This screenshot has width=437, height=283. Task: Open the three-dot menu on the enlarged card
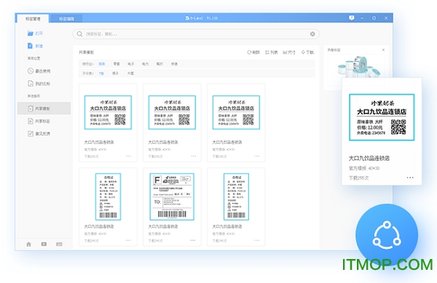pos(410,178)
